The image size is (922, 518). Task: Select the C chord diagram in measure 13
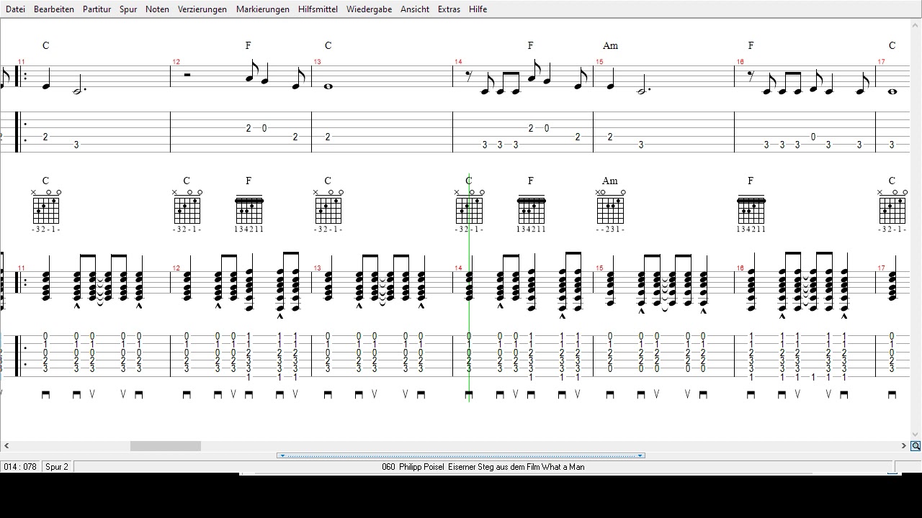point(328,211)
